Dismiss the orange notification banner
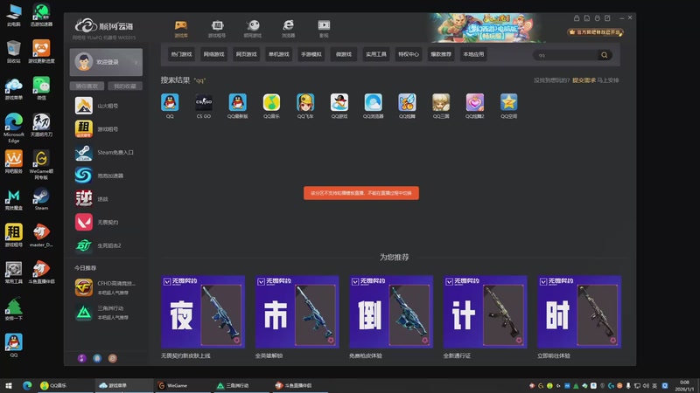The image size is (700, 393). 361,193
